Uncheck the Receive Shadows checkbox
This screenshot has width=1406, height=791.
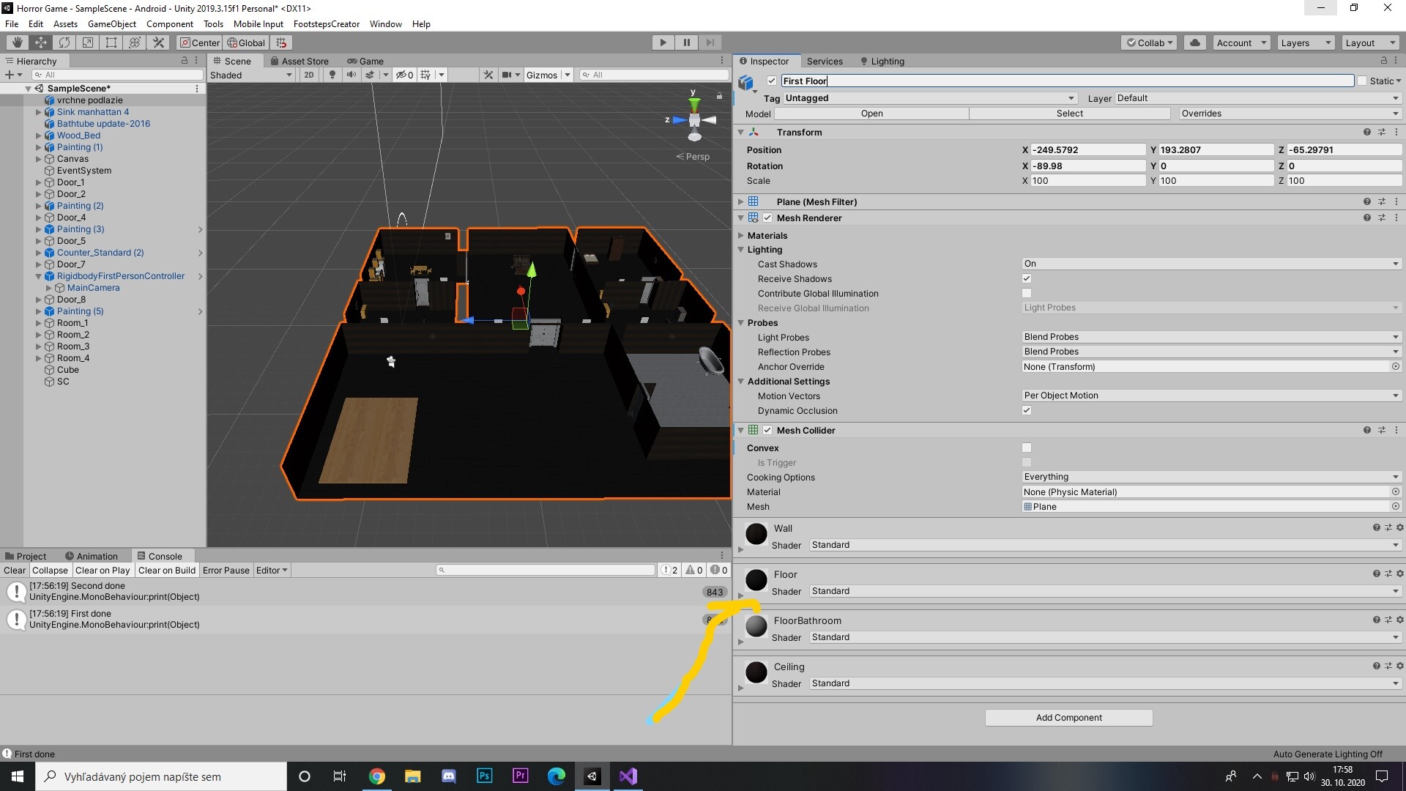pos(1027,278)
